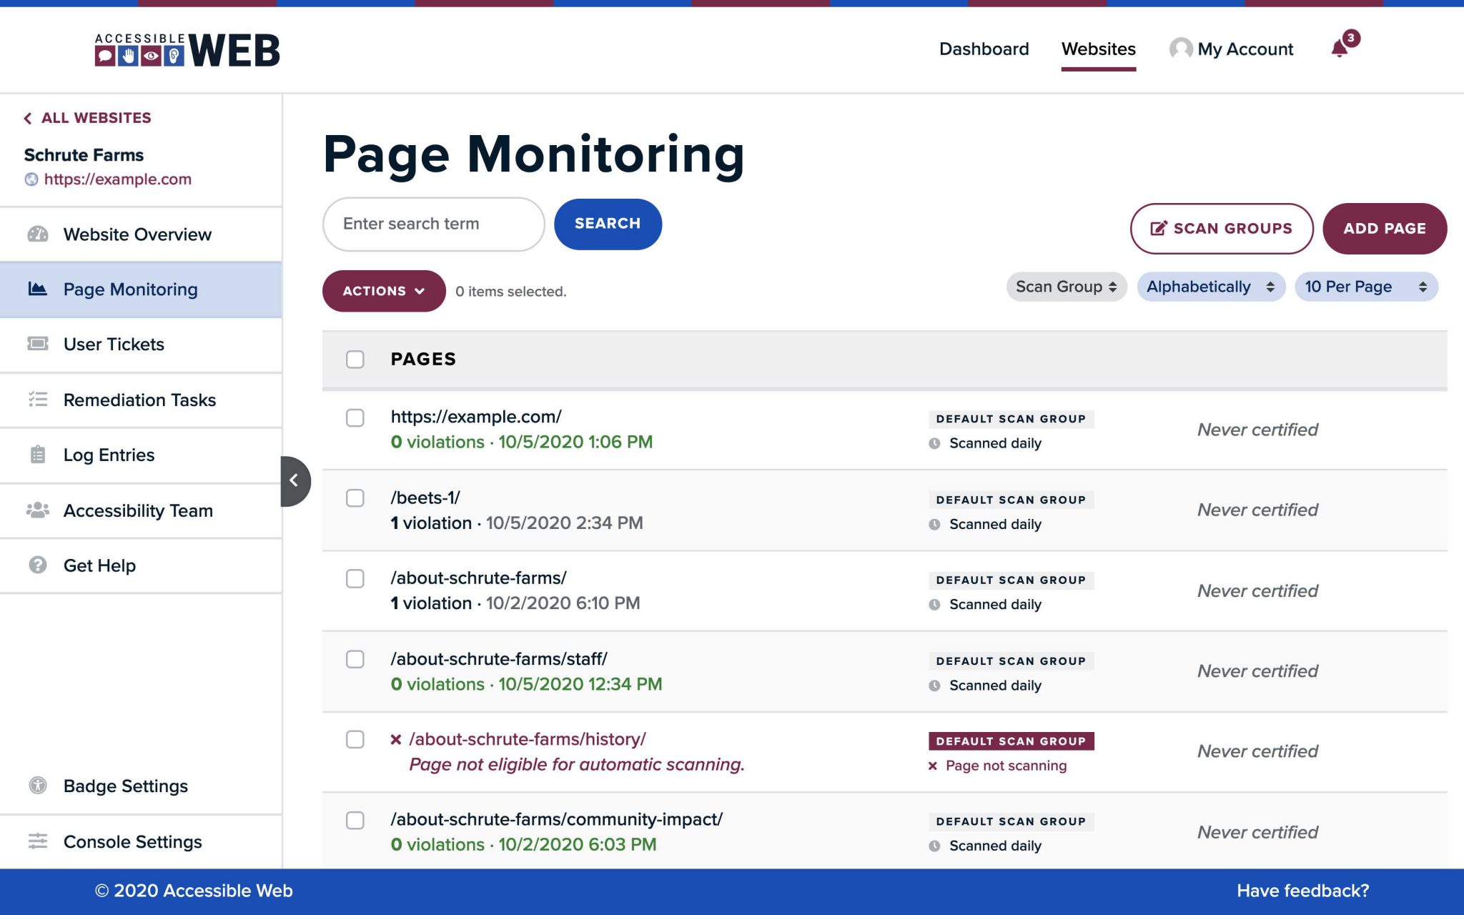Click the Add Page button
This screenshot has width=1464, height=915.
click(x=1385, y=229)
